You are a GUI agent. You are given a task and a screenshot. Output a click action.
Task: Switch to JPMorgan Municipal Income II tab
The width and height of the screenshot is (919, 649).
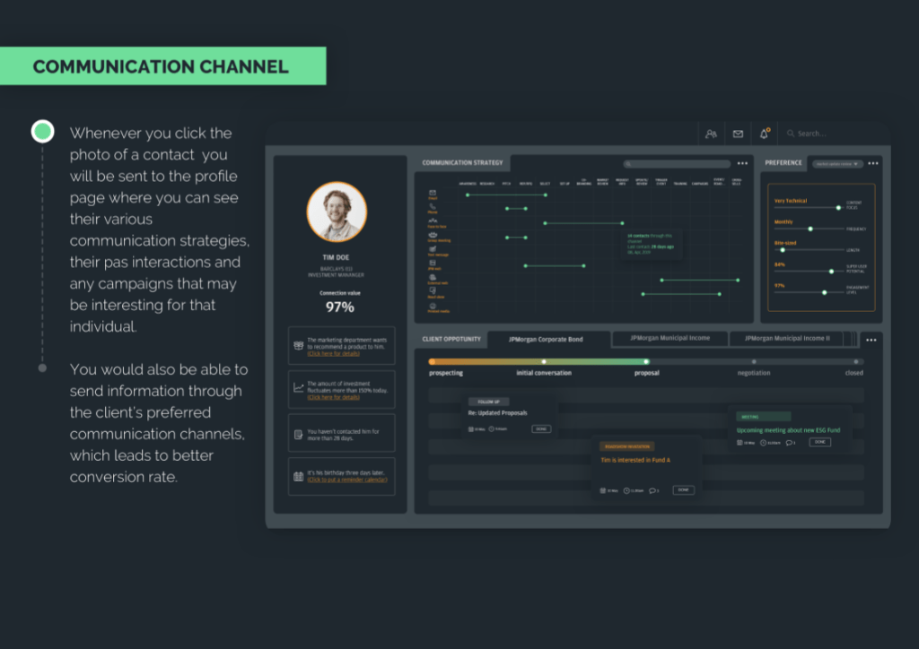point(791,339)
